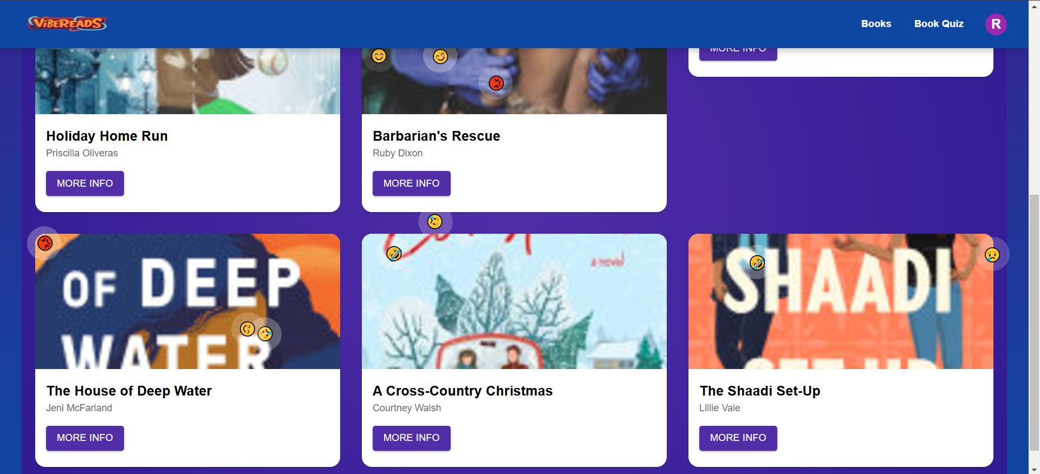Click the VibeReads logo
This screenshot has height=474, width=1040.
coord(67,23)
